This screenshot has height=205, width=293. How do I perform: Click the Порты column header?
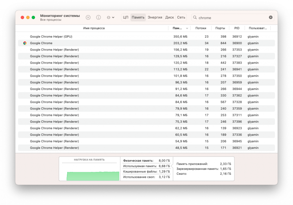point(220,28)
